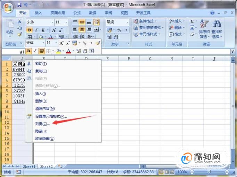
Task: Click the insert new worksheet tab icon
Action: 60,166
